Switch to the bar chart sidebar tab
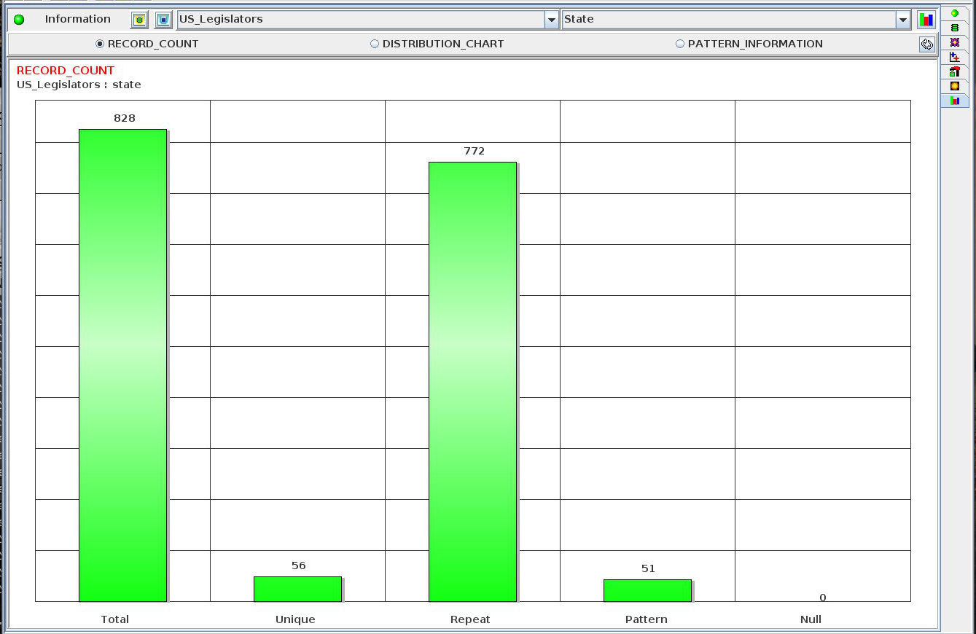 click(954, 101)
